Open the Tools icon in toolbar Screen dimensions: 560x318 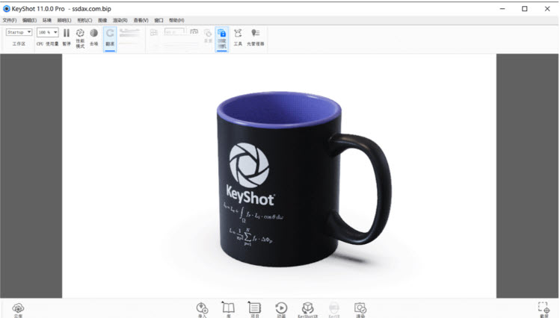pyautogui.click(x=238, y=34)
